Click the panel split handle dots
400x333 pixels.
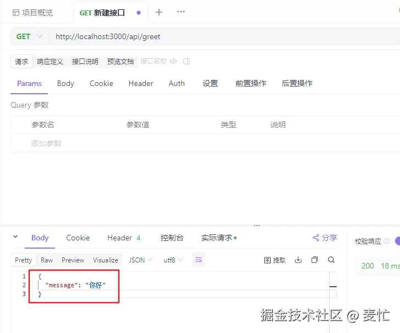257,225
